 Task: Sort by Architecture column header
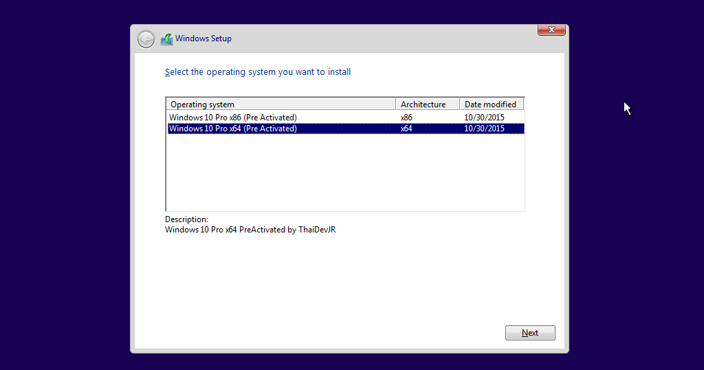pyautogui.click(x=428, y=104)
